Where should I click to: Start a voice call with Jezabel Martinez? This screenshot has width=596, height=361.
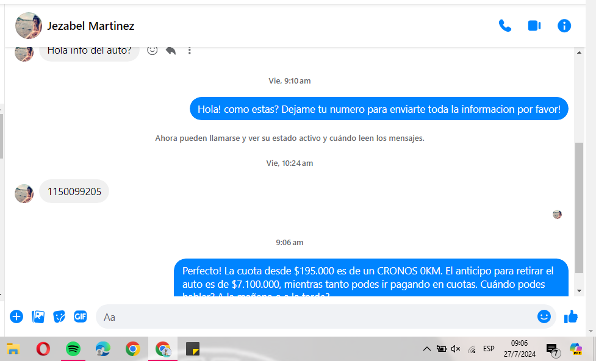tap(504, 26)
